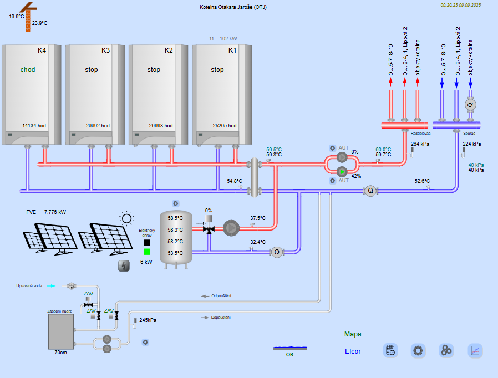This screenshot has height=378, width=498.
Task: Click the solar panels FVE graphic
Action: tap(75, 238)
